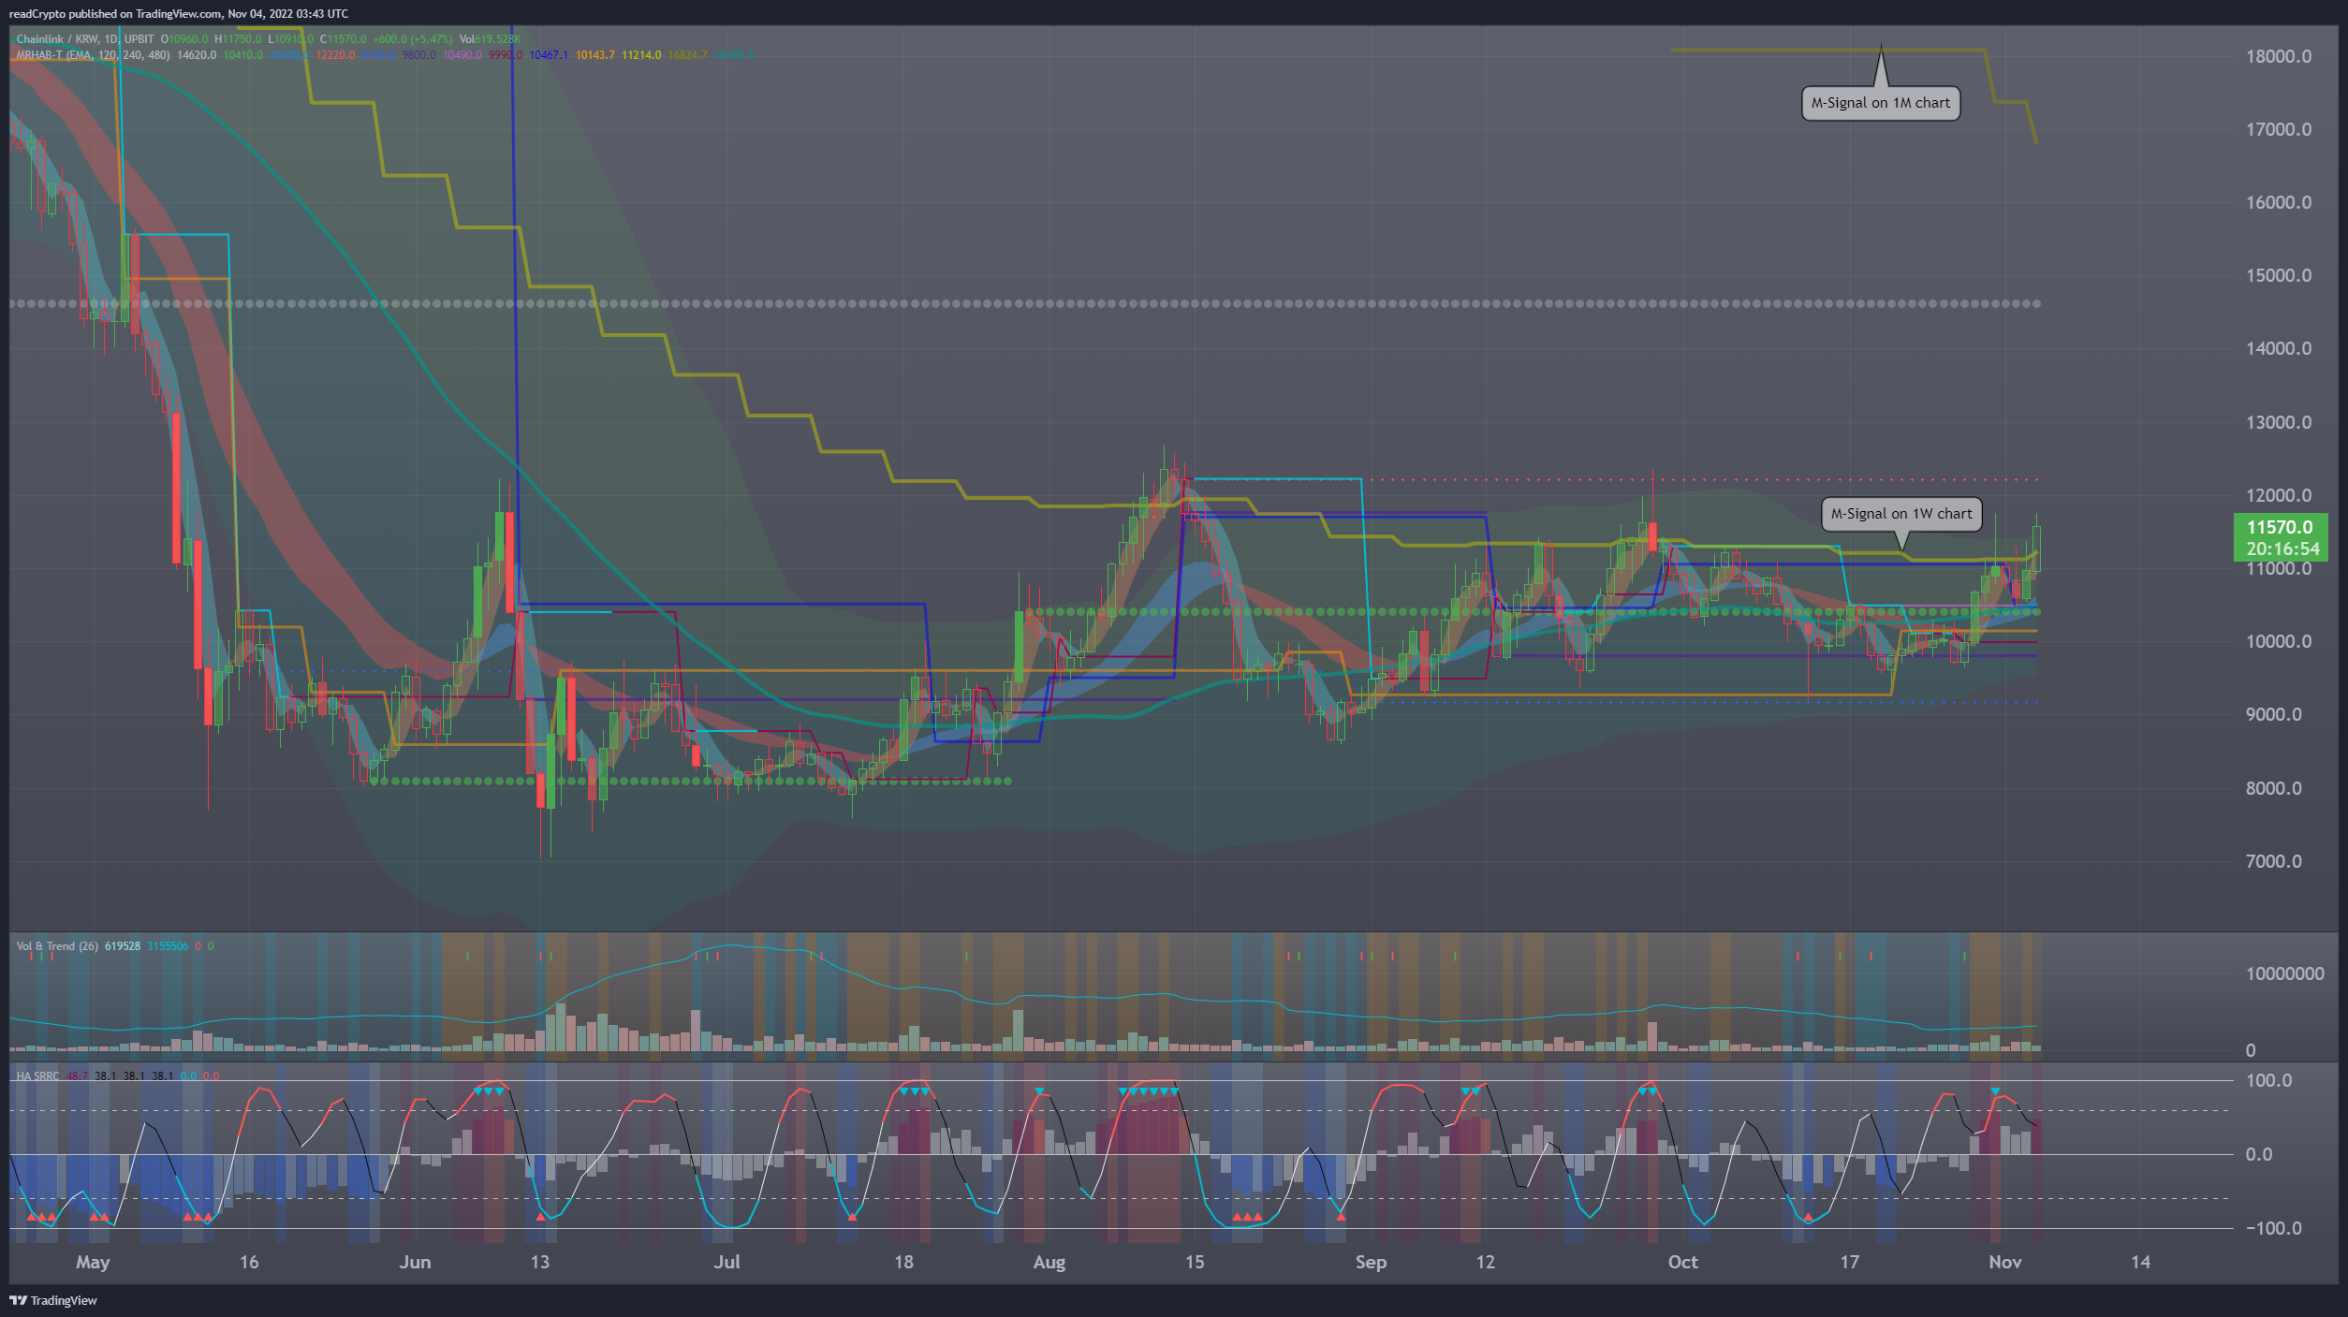Click the 16000.0 price axis label
The width and height of the screenshot is (2348, 1317).
[x=2279, y=202]
